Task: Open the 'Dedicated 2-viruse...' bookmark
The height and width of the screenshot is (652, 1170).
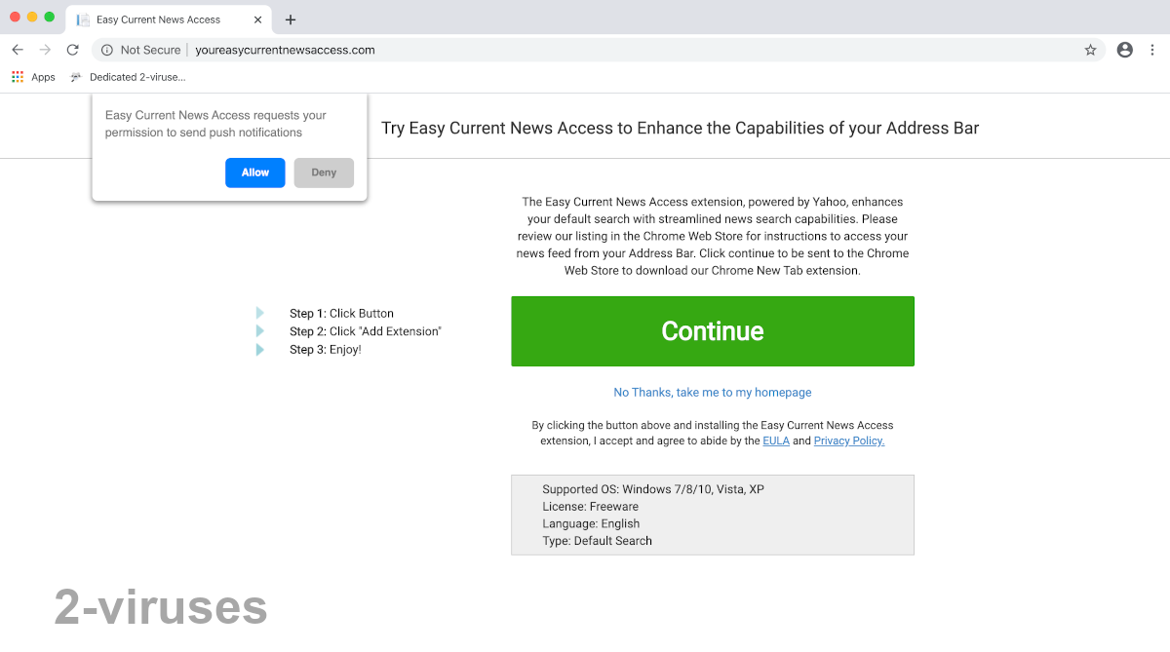Action: pyautogui.click(x=127, y=76)
